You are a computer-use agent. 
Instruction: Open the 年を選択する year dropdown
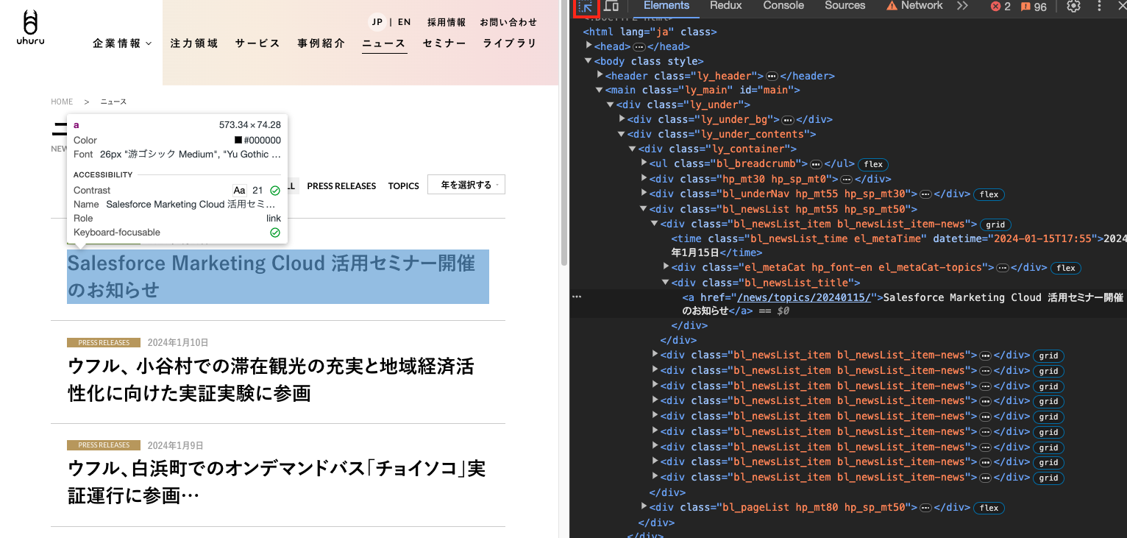(466, 185)
